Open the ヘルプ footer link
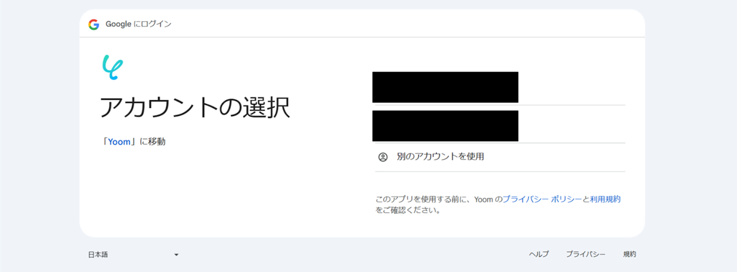 538,254
